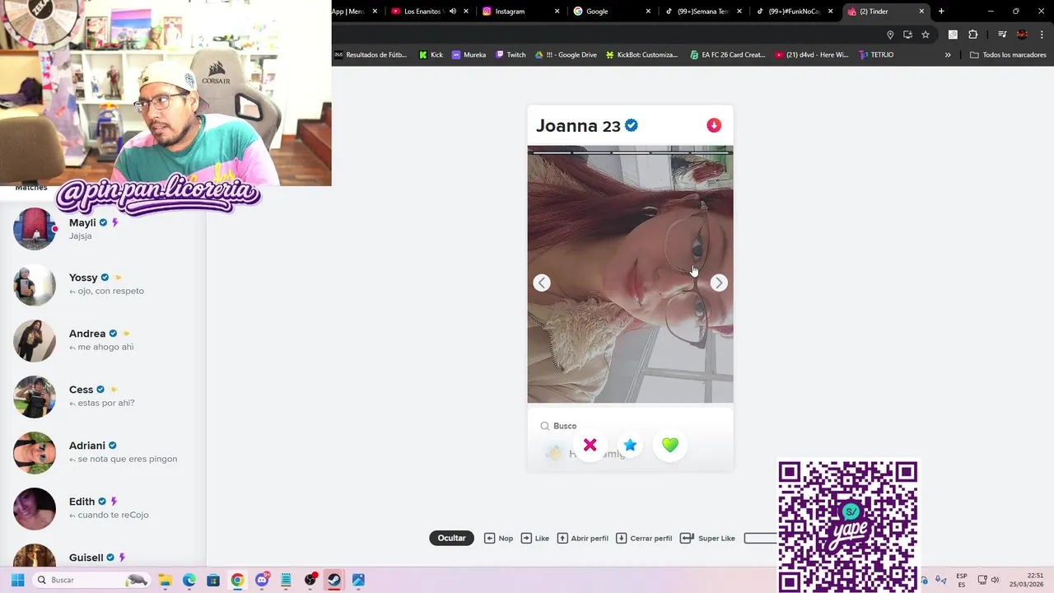Expand the hidden bookmarks chevron
The height and width of the screenshot is (593, 1054).
(x=948, y=55)
